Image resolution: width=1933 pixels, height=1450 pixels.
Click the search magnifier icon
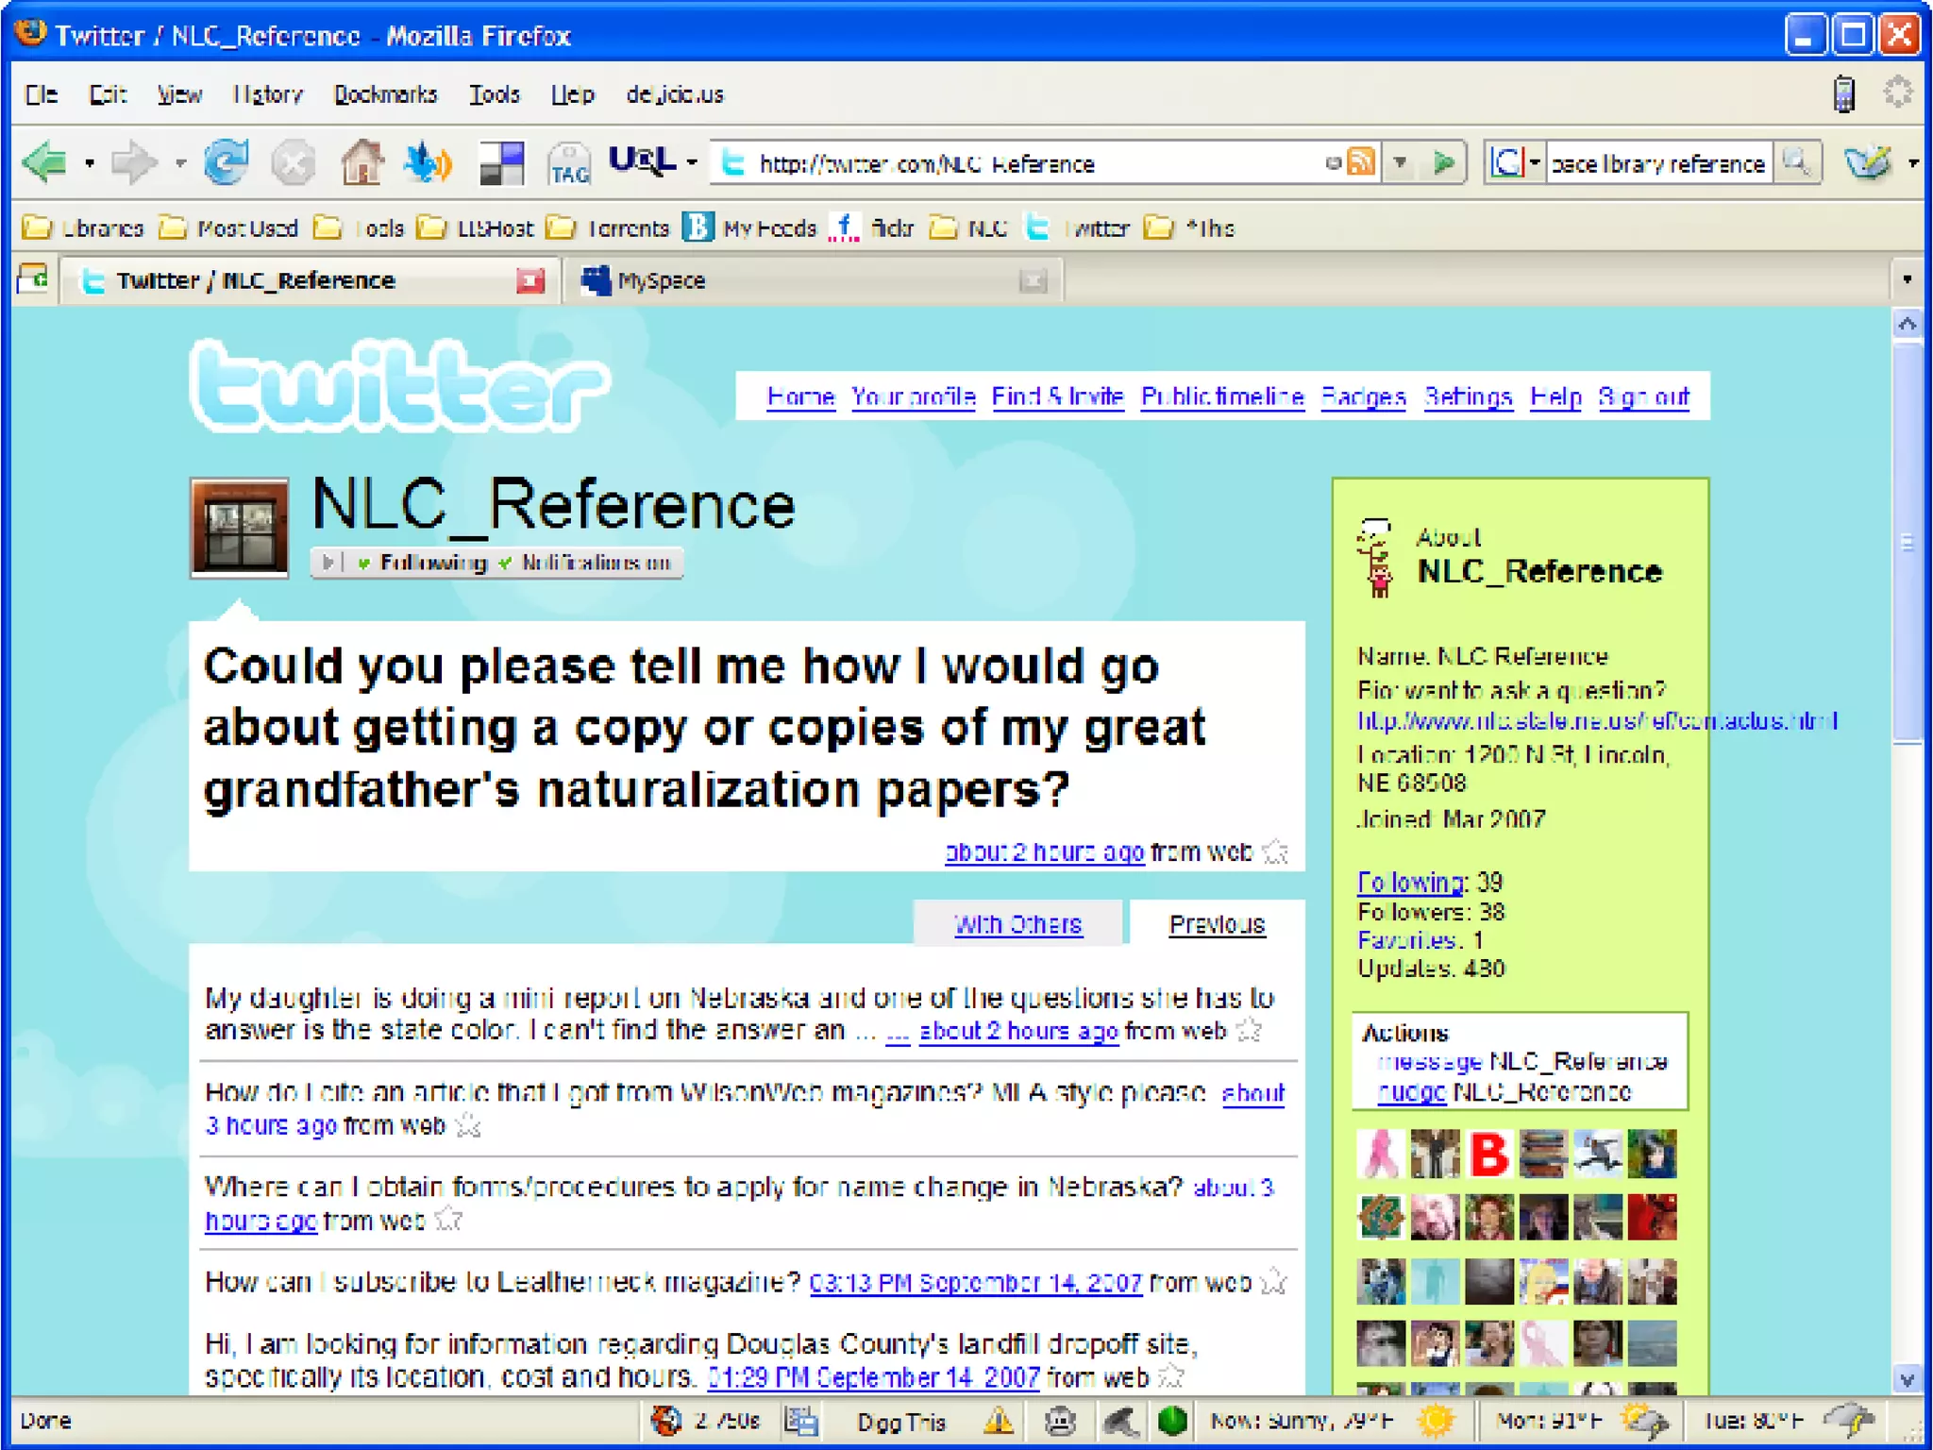click(1796, 163)
